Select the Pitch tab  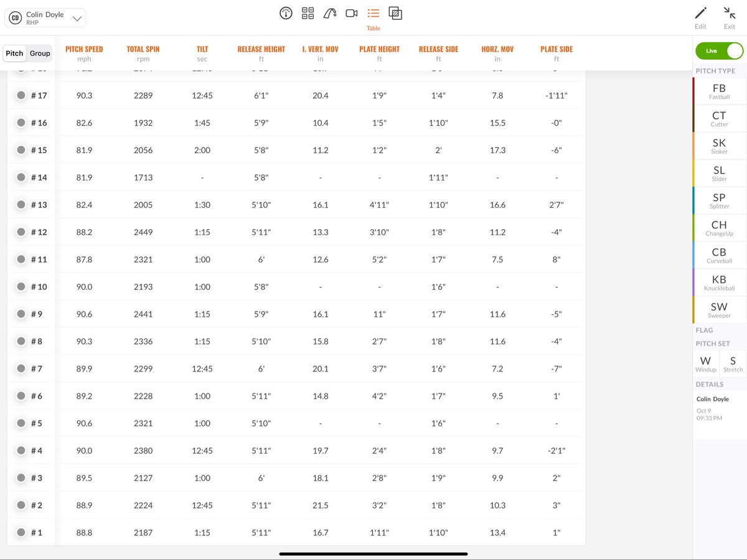click(x=14, y=54)
